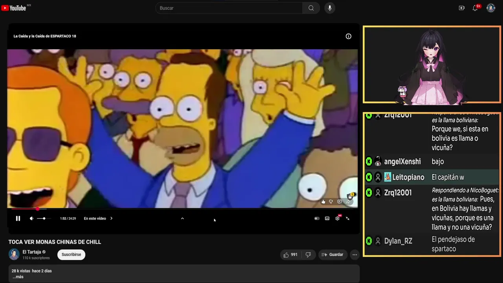
Task: Toggle the autoplay switch
Action: tap(317, 219)
